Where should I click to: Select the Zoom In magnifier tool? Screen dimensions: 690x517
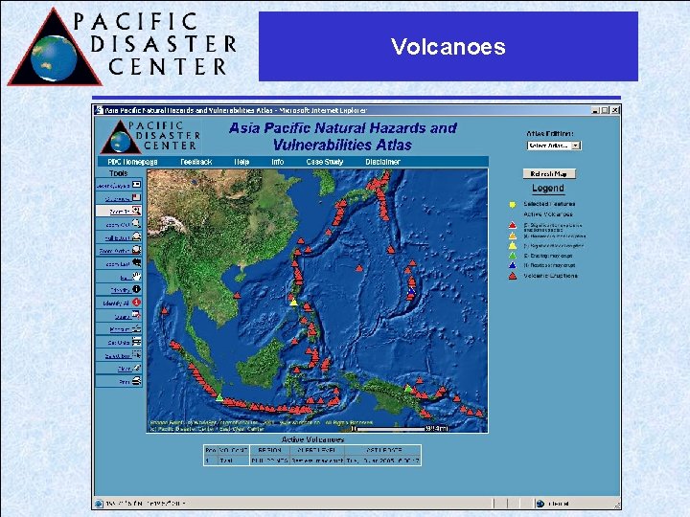(x=137, y=211)
